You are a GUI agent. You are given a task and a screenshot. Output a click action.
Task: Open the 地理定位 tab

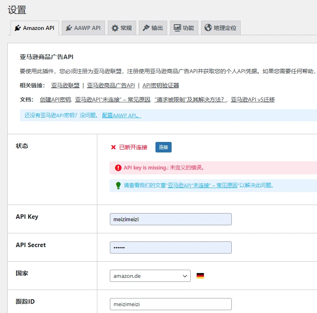point(221,28)
